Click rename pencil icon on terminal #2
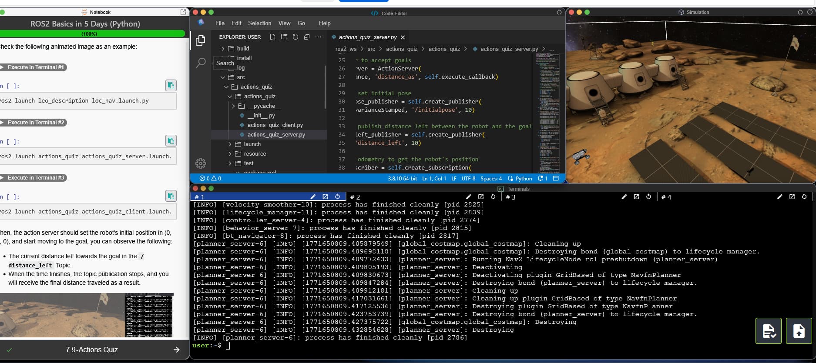This screenshot has width=816, height=363. click(x=468, y=197)
